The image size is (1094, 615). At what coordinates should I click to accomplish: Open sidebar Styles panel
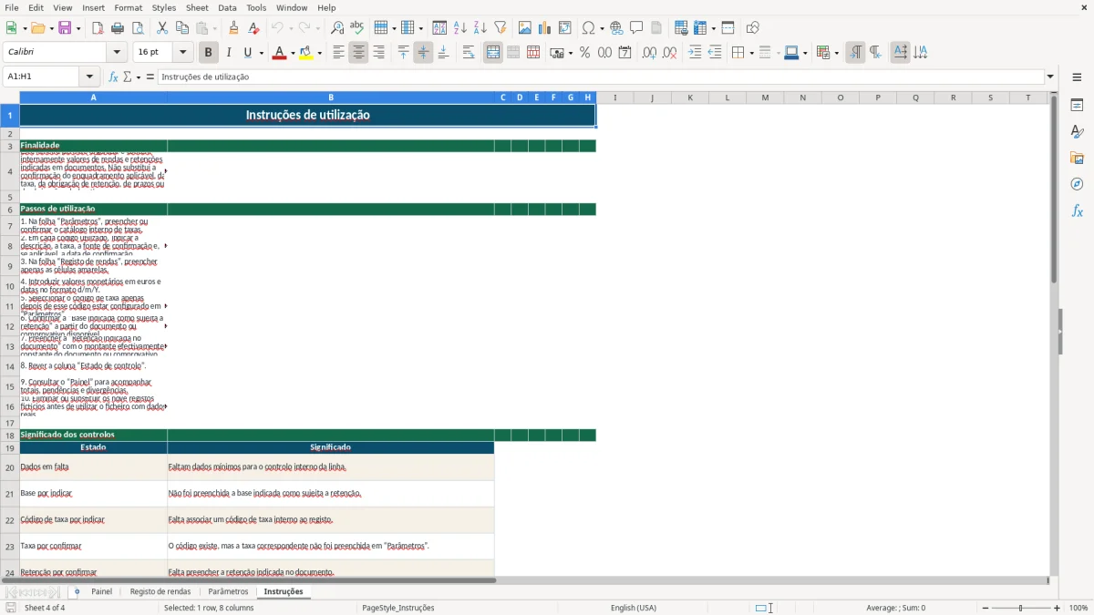1077,131
